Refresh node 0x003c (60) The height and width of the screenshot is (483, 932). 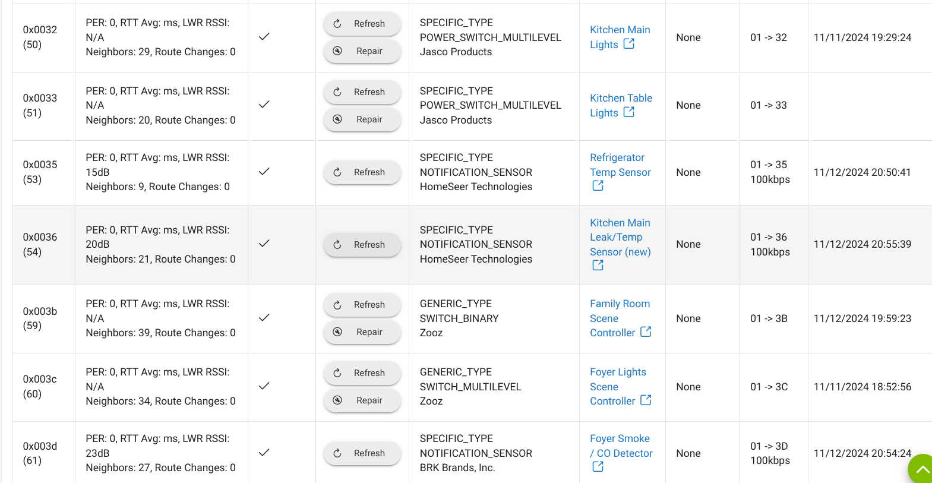tap(362, 373)
